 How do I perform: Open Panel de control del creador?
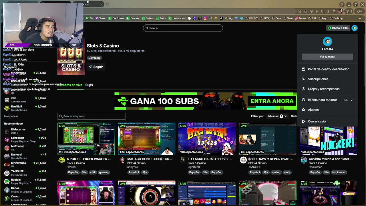(327, 69)
